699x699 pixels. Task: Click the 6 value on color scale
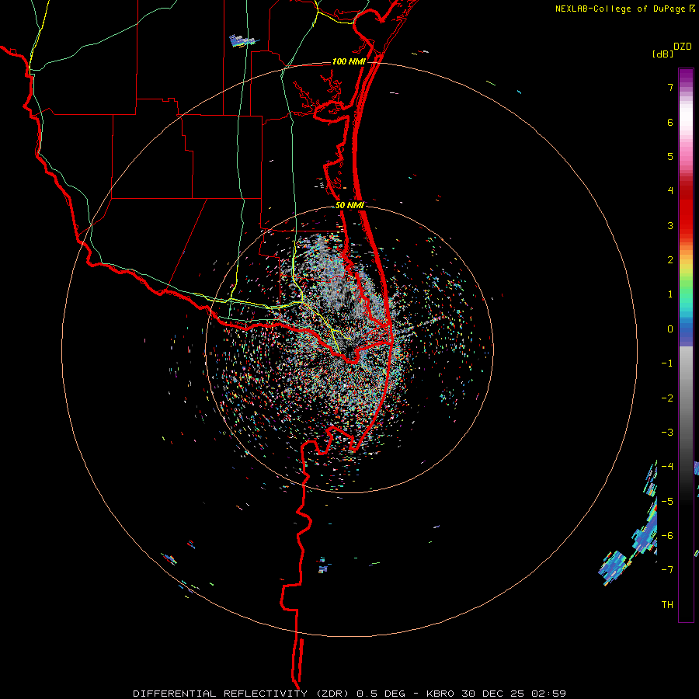click(670, 122)
